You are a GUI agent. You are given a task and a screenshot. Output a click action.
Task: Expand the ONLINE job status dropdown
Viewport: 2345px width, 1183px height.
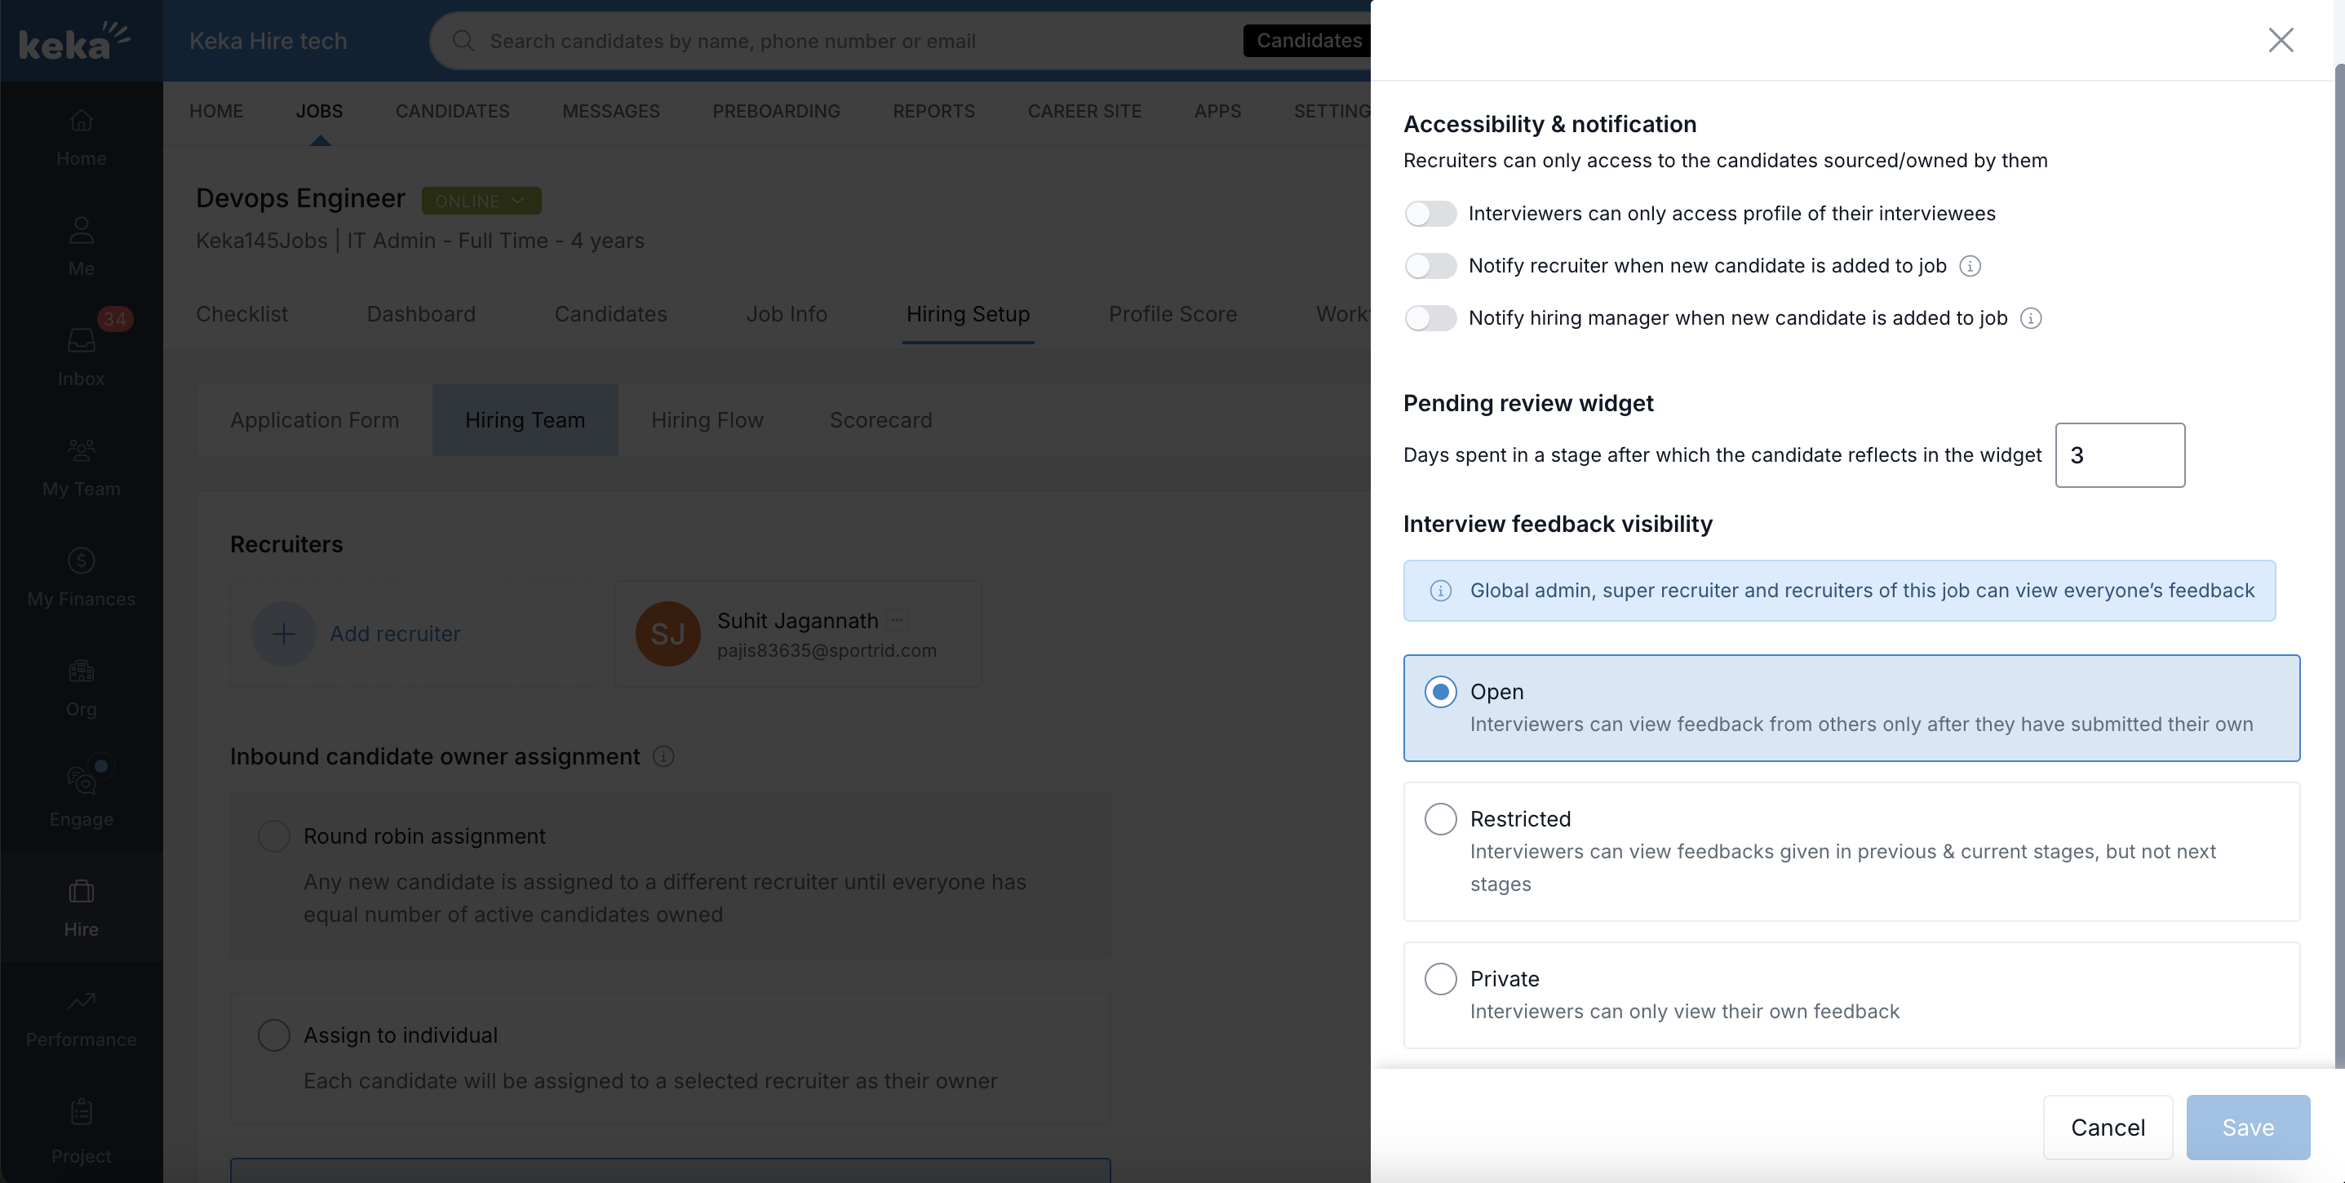pyautogui.click(x=481, y=201)
